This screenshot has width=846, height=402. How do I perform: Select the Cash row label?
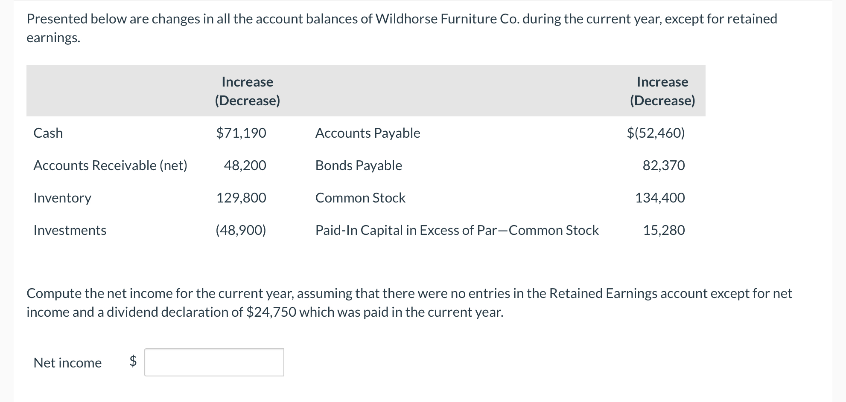[x=48, y=133]
